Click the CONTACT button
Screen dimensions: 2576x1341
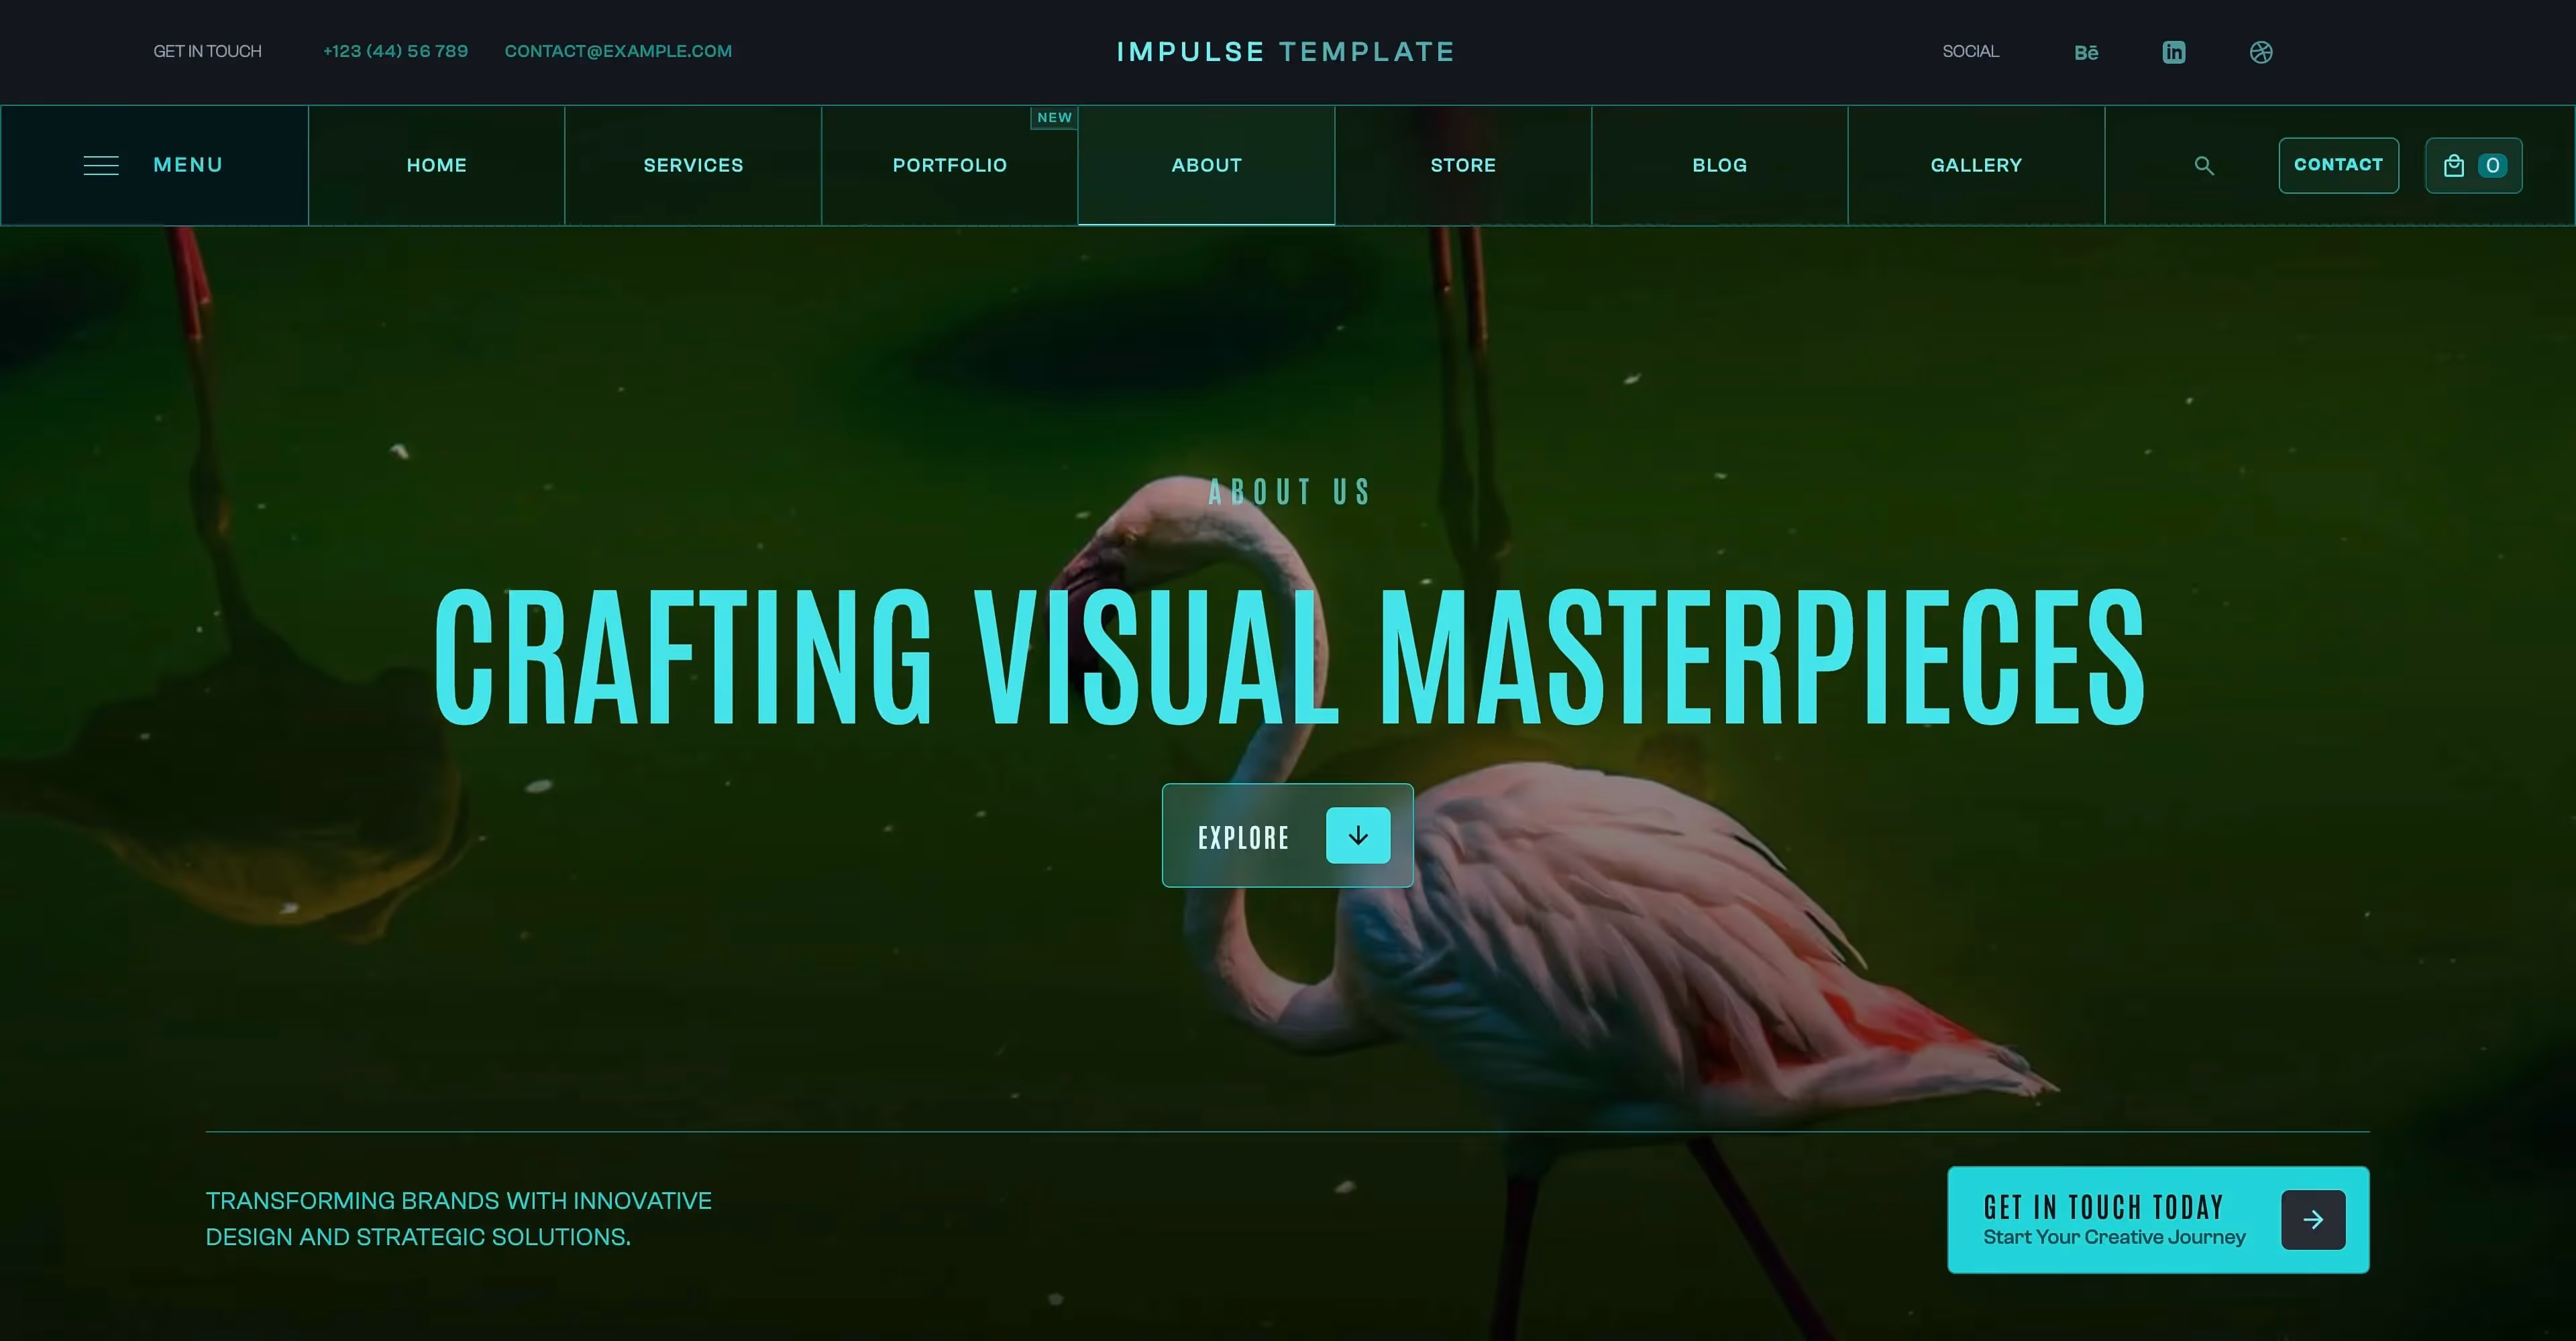(2338, 165)
